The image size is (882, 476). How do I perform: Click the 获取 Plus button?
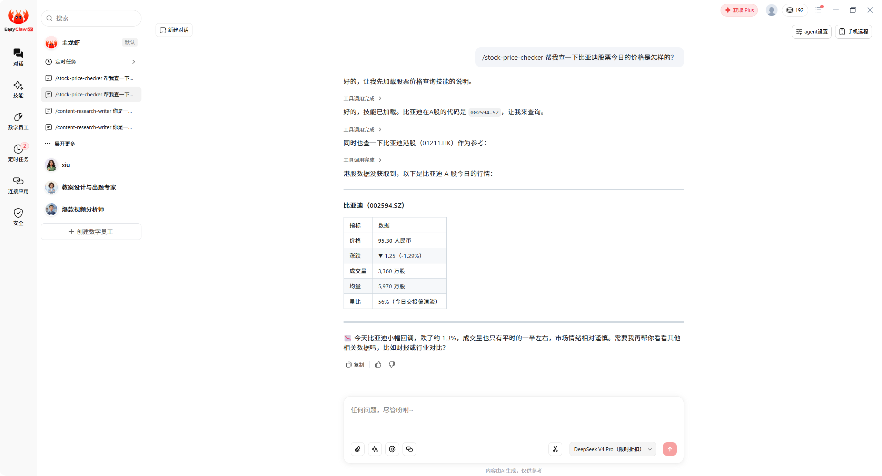click(x=739, y=10)
